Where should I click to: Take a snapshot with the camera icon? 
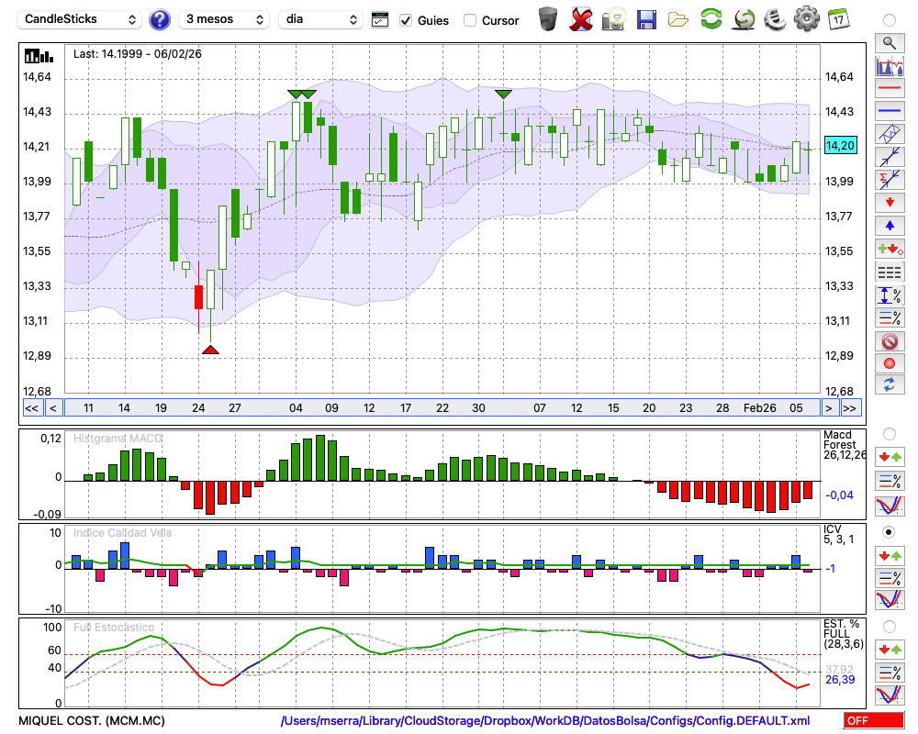click(x=613, y=19)
